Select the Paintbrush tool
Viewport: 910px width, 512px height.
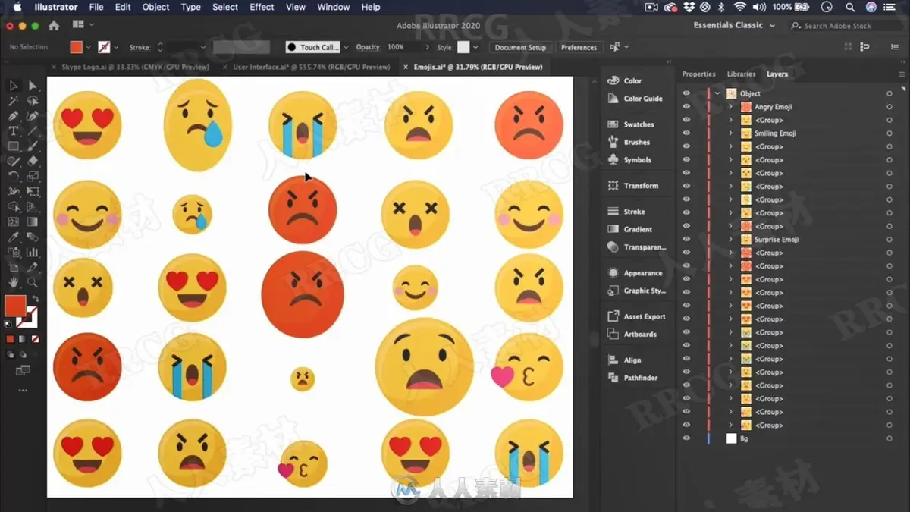pyautogui.click(x=33, y=146)
